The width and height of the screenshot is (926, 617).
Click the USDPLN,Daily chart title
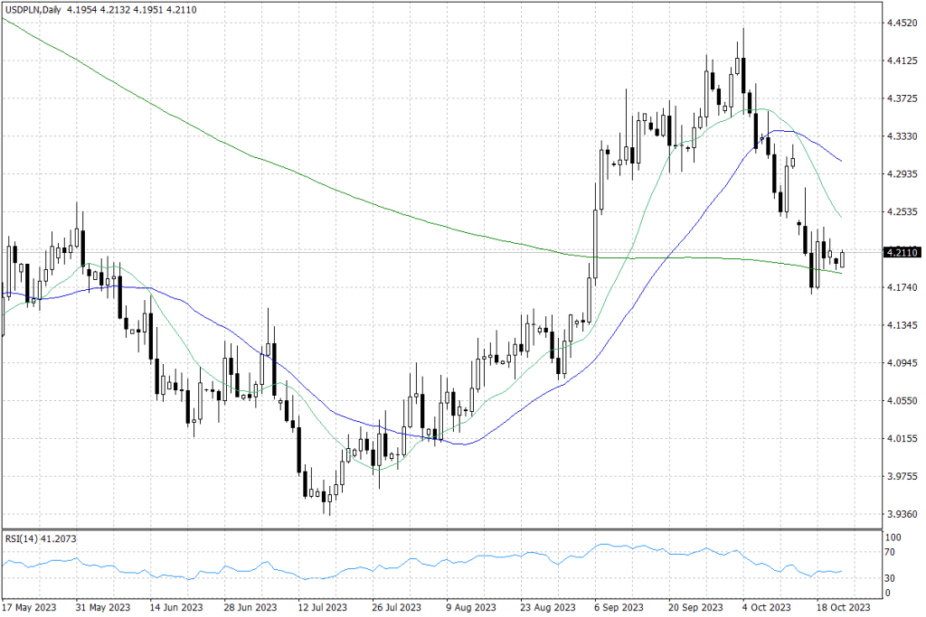(x=32, y=8)
